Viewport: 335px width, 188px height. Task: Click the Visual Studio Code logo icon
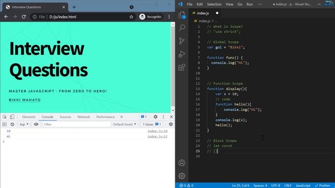(181, 4)
